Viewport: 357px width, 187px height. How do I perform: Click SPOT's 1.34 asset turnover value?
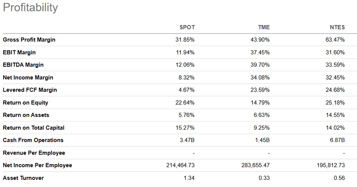(189, 178)
